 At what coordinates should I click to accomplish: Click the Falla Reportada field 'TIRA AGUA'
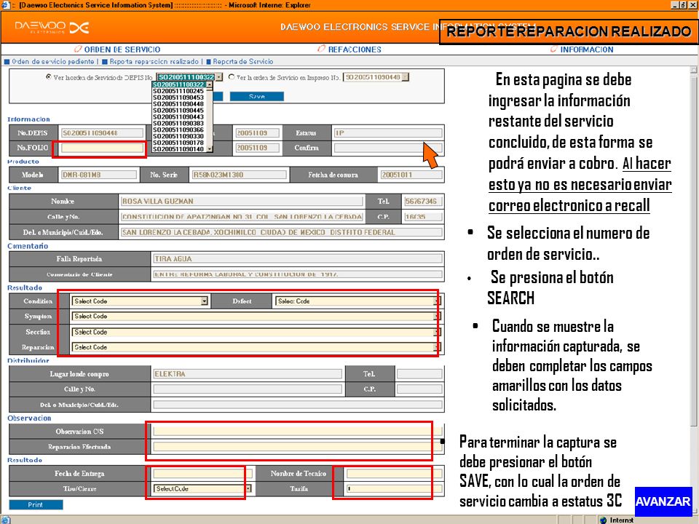[297, 258]
